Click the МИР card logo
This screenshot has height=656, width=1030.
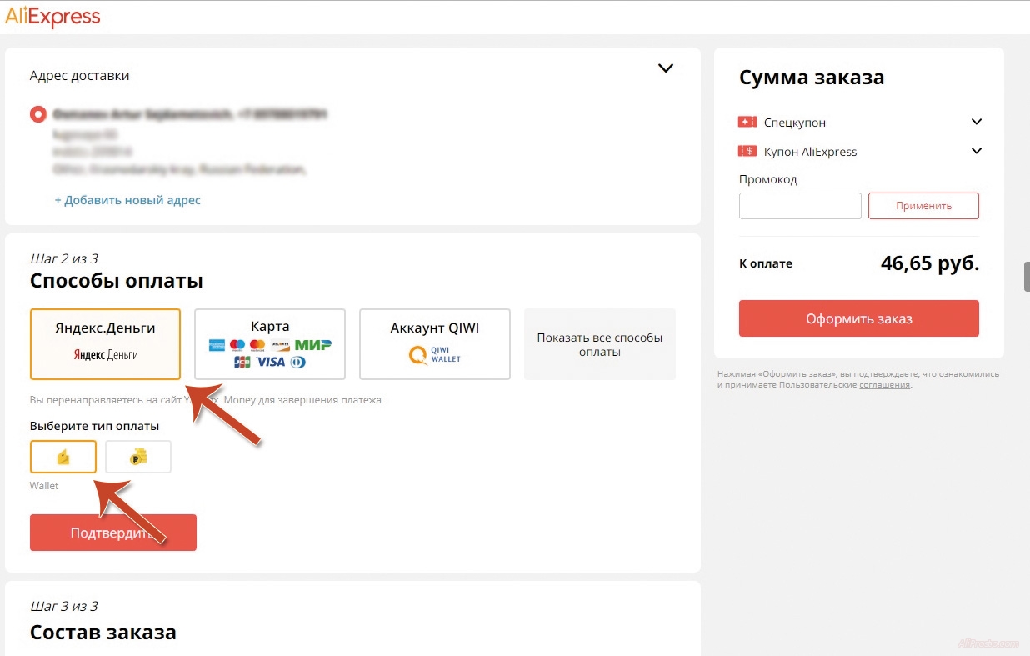pos(312,345)
